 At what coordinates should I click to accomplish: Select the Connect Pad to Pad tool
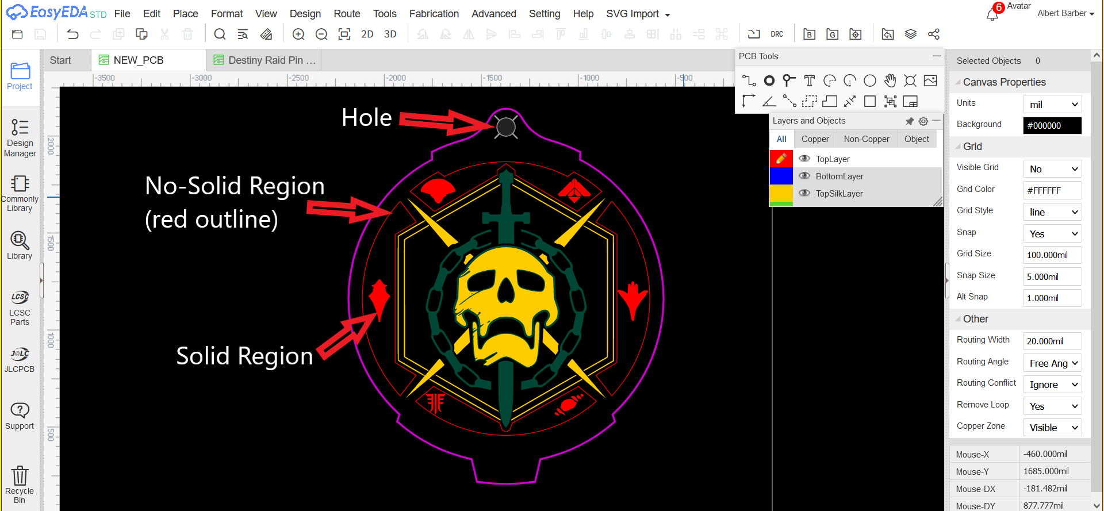(x=789, y=102)
